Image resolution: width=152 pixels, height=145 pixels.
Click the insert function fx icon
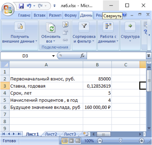[x=82, y=56]
